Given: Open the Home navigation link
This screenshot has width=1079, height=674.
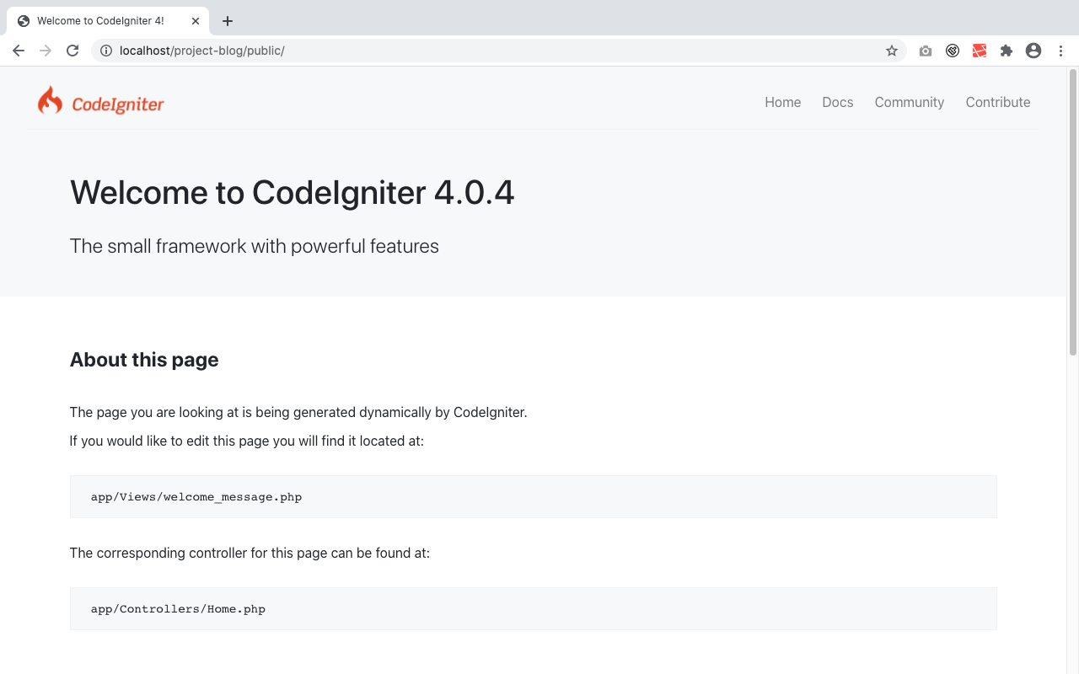Looking at the screenshot, I should click(782, 102).
